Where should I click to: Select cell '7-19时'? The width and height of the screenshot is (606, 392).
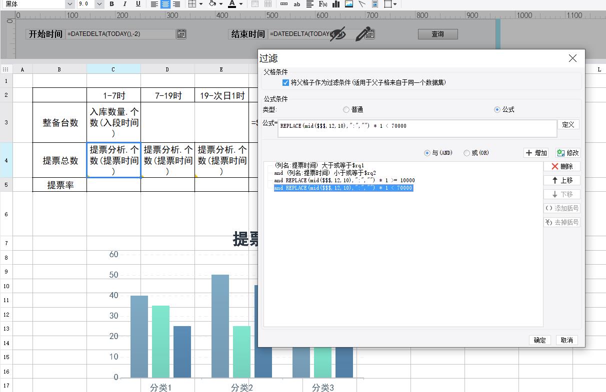click(167, 95)
